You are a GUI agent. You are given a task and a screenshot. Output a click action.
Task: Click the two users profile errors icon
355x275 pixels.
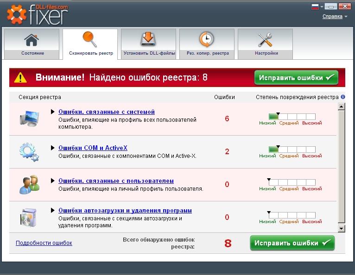(x=29, y=185)
